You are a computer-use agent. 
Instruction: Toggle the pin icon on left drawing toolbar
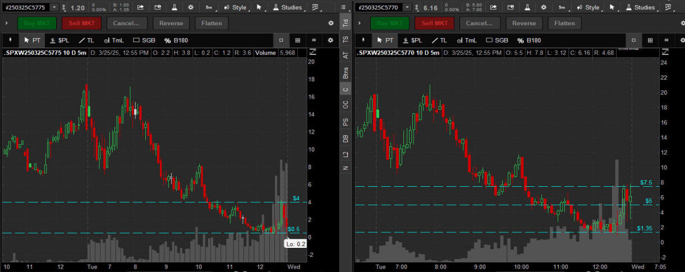click(10, 40)
